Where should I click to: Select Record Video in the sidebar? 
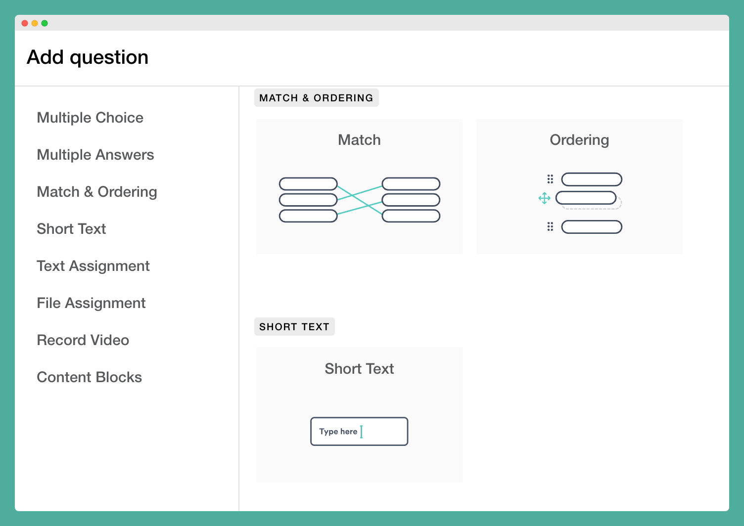[83, 340]
